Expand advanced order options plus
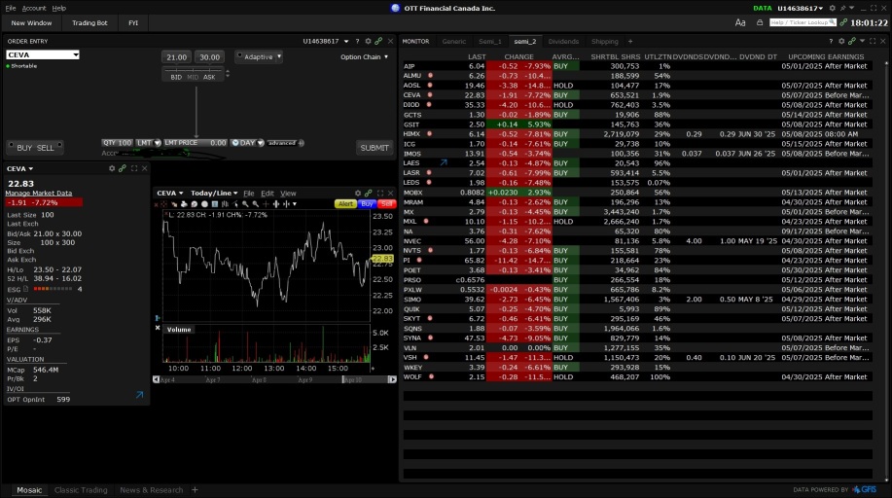 pos(301,143)
